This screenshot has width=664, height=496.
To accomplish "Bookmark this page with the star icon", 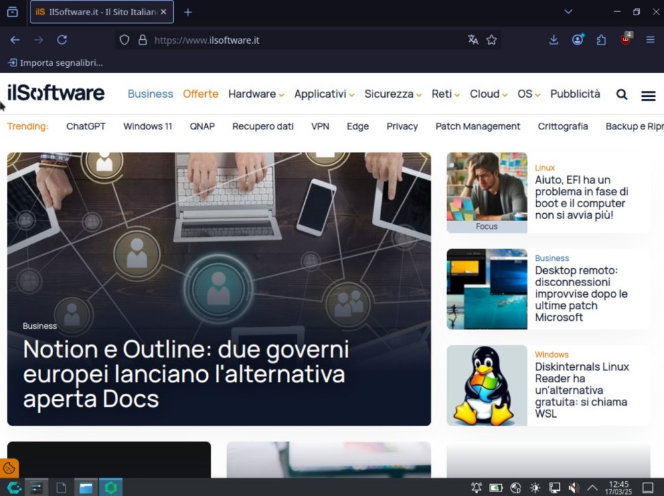I will (x=491, y=40).
